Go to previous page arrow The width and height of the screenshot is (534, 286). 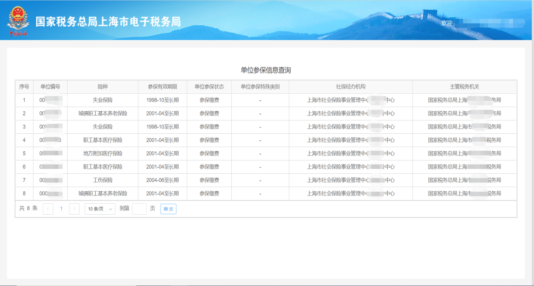pos(48,209)
